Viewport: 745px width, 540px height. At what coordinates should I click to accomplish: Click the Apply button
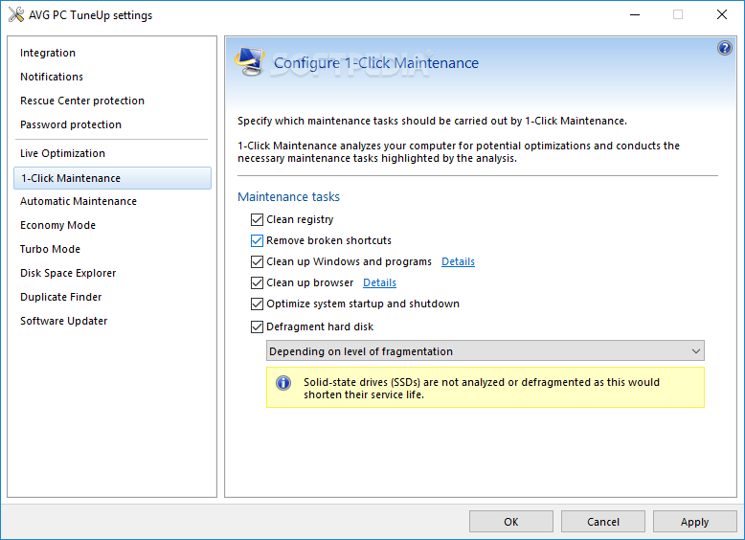point(694,522)
